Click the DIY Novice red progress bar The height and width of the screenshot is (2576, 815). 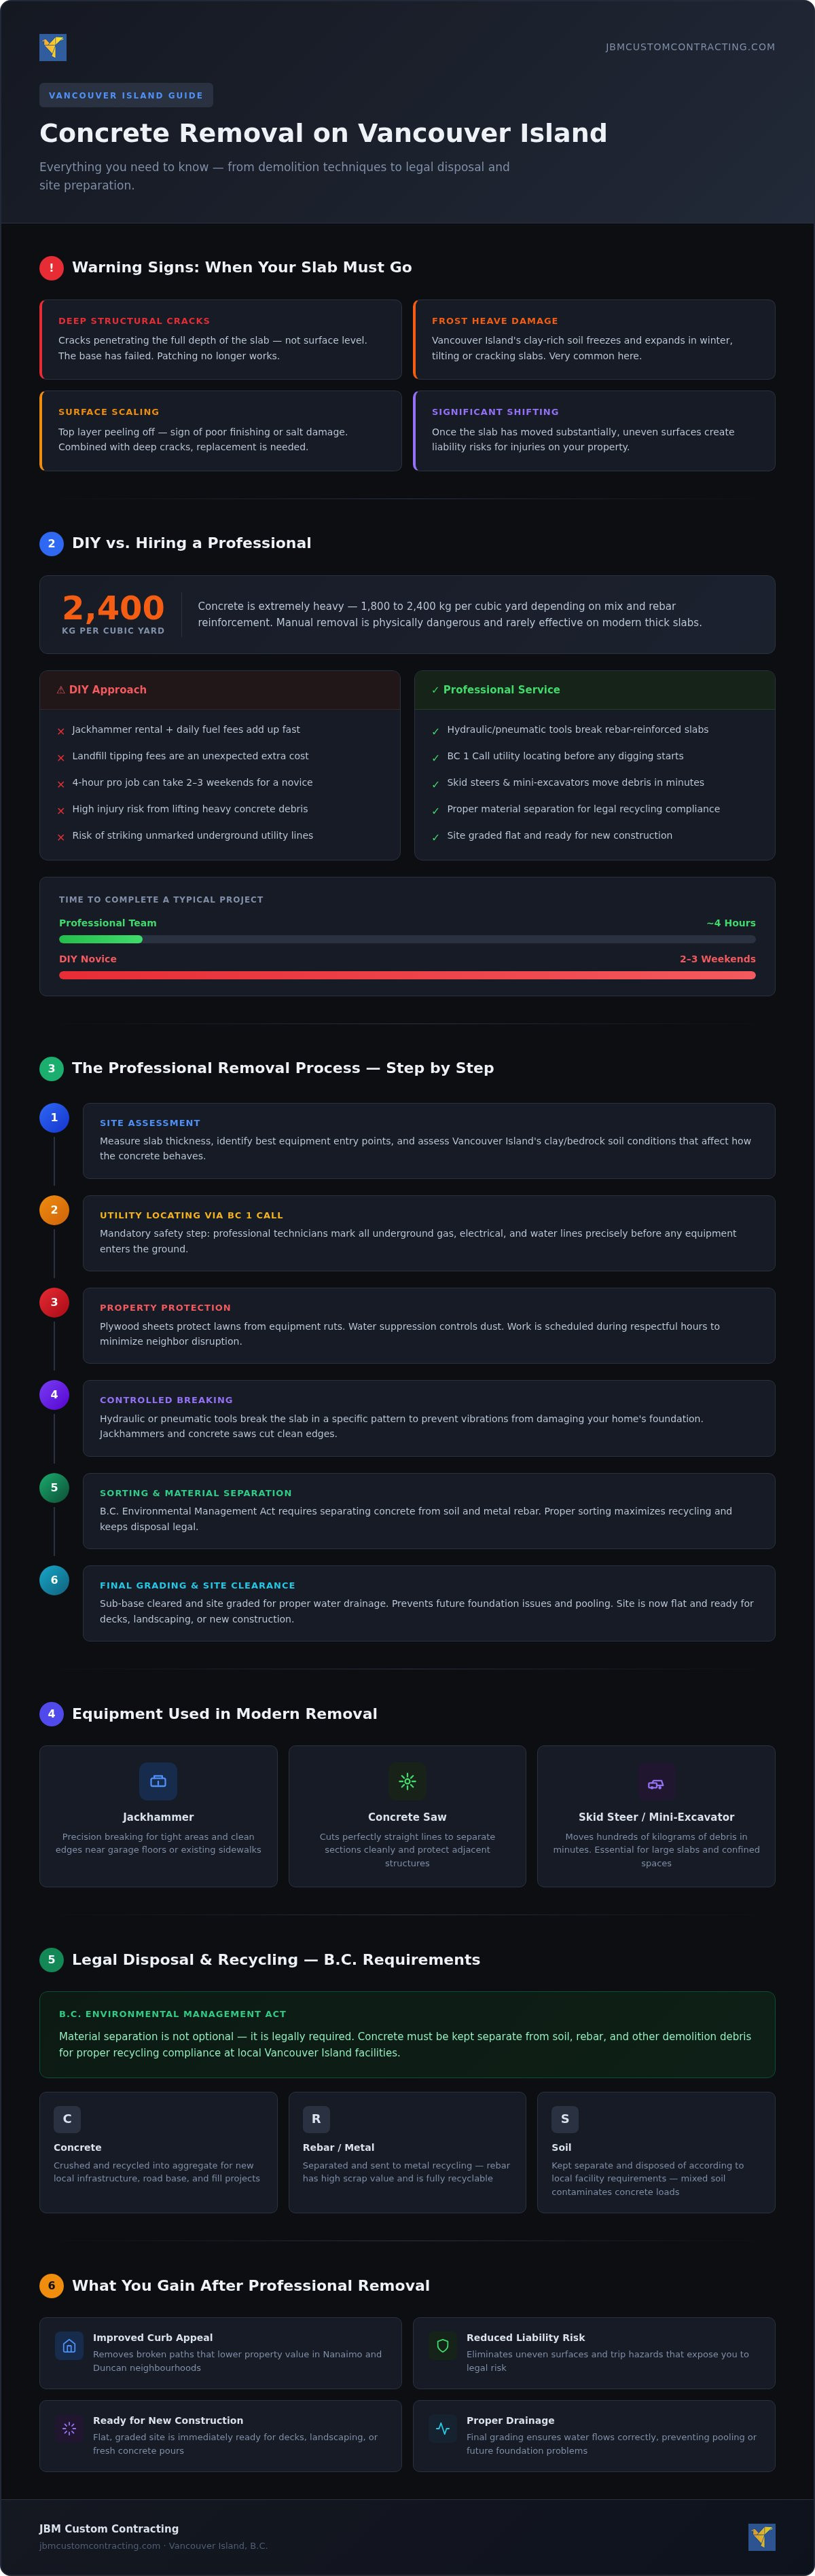point(407,975)
